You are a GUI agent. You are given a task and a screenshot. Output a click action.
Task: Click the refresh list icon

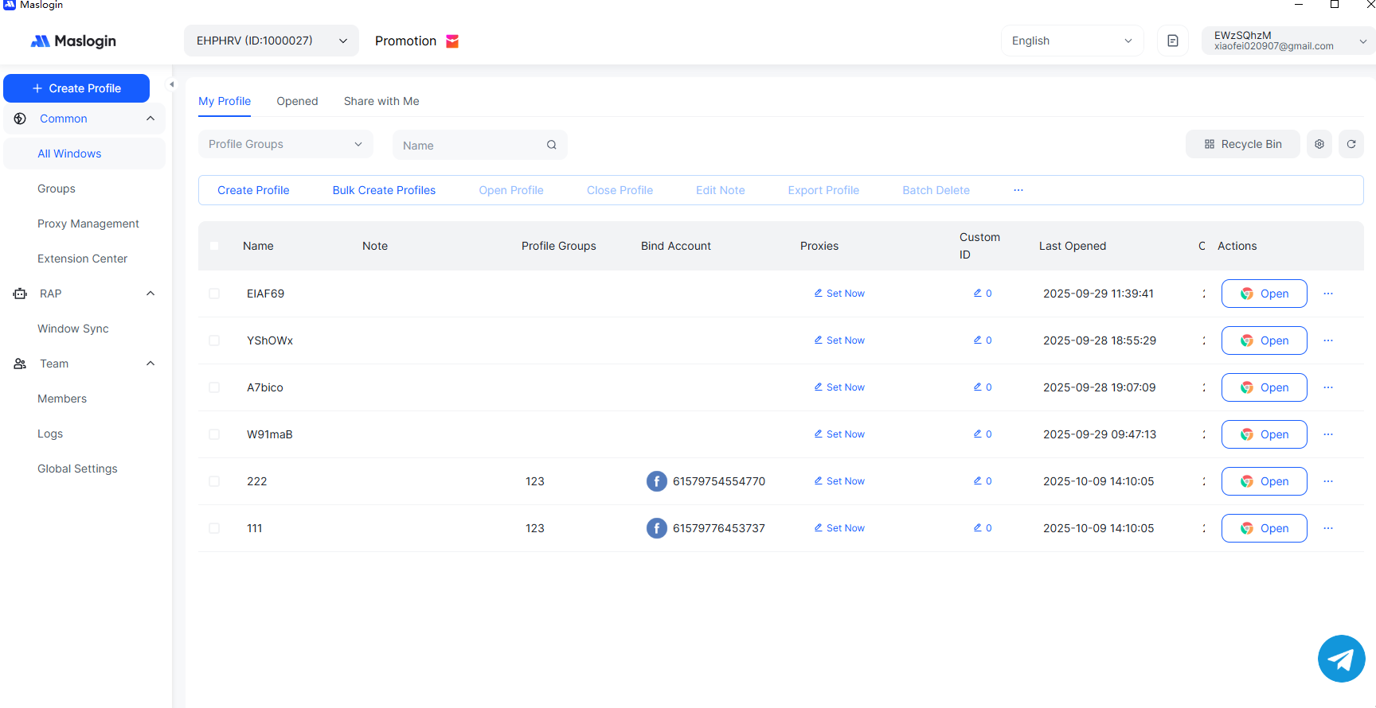pos(1351,144)
